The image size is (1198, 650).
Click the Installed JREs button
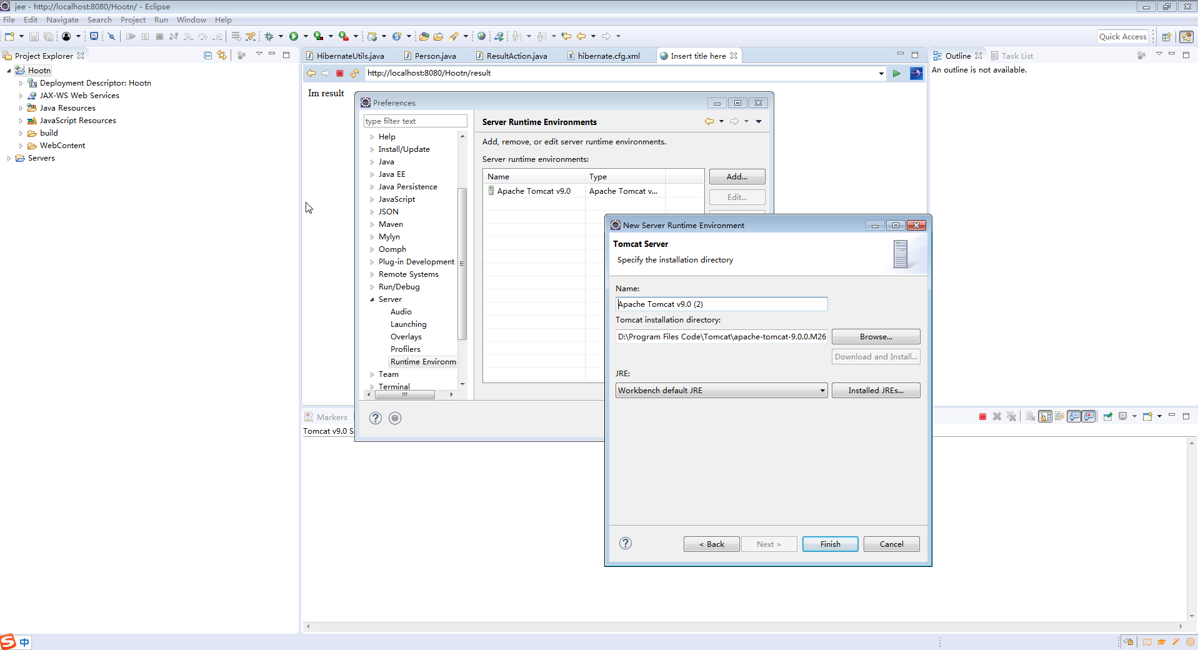pos(876,391)
